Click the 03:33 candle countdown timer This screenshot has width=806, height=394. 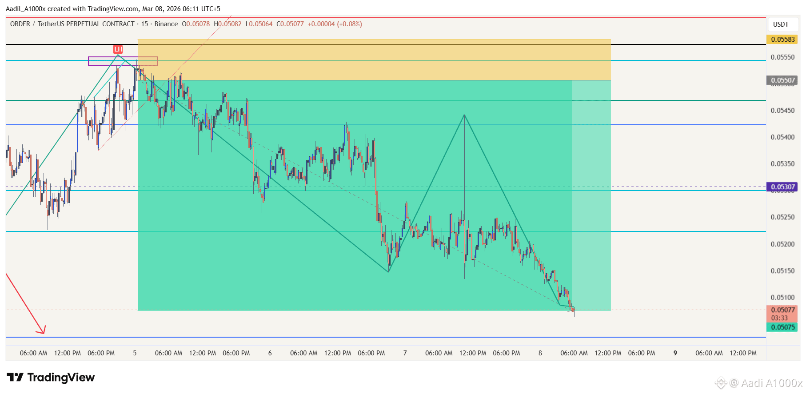pos(779,318)
